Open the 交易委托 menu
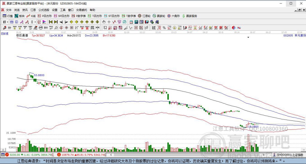The height and width of the screenshot is (164, 306). pyautogui.click(x=82, y=10)
